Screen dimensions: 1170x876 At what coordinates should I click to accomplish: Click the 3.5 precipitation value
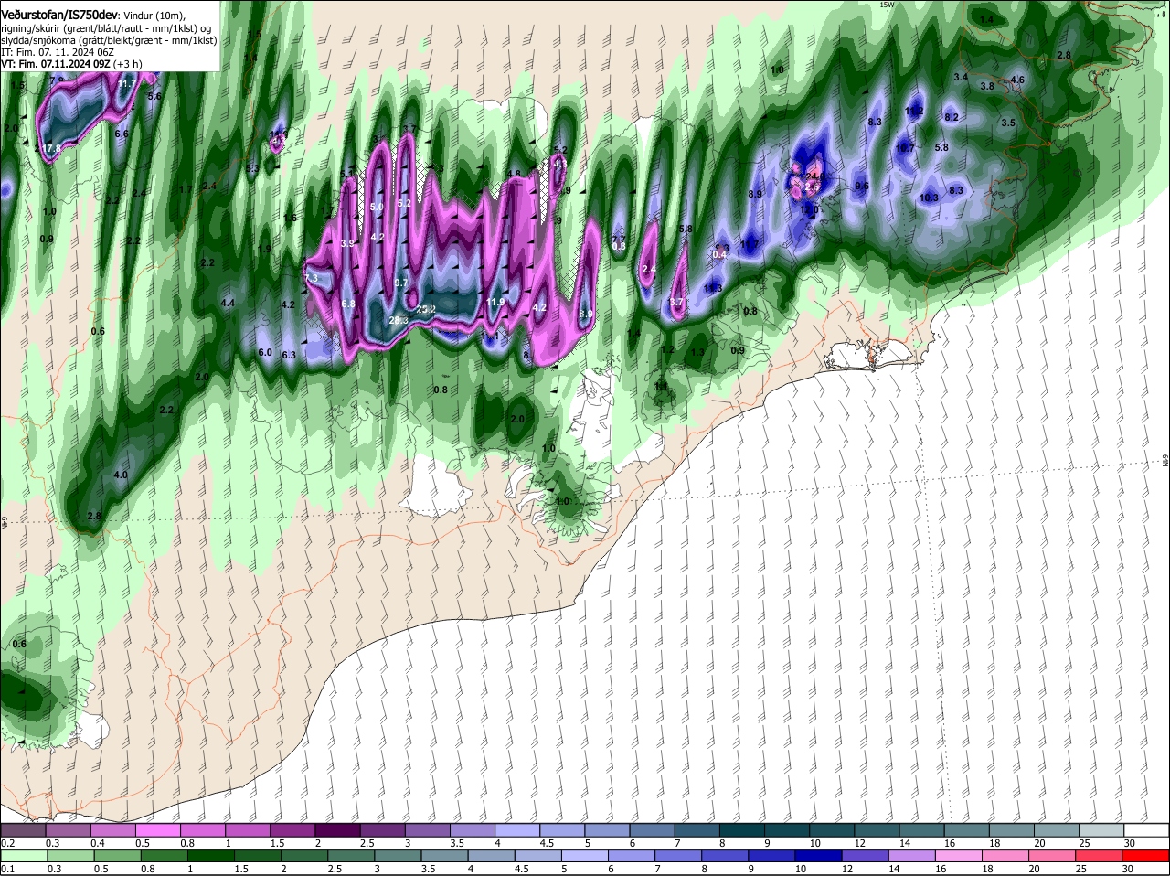[1008, 123]
